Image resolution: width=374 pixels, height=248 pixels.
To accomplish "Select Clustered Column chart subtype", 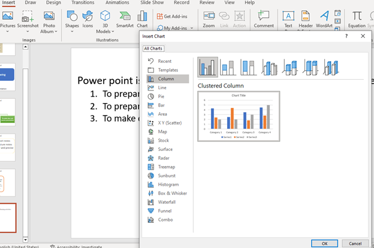I will click(x=208, y=67).
